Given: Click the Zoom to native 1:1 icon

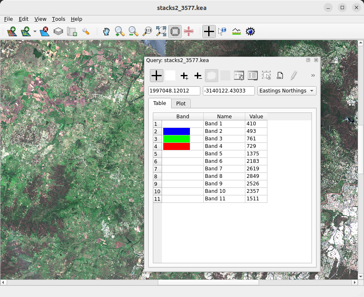Looking at the screenshot, I should (147, 31).
